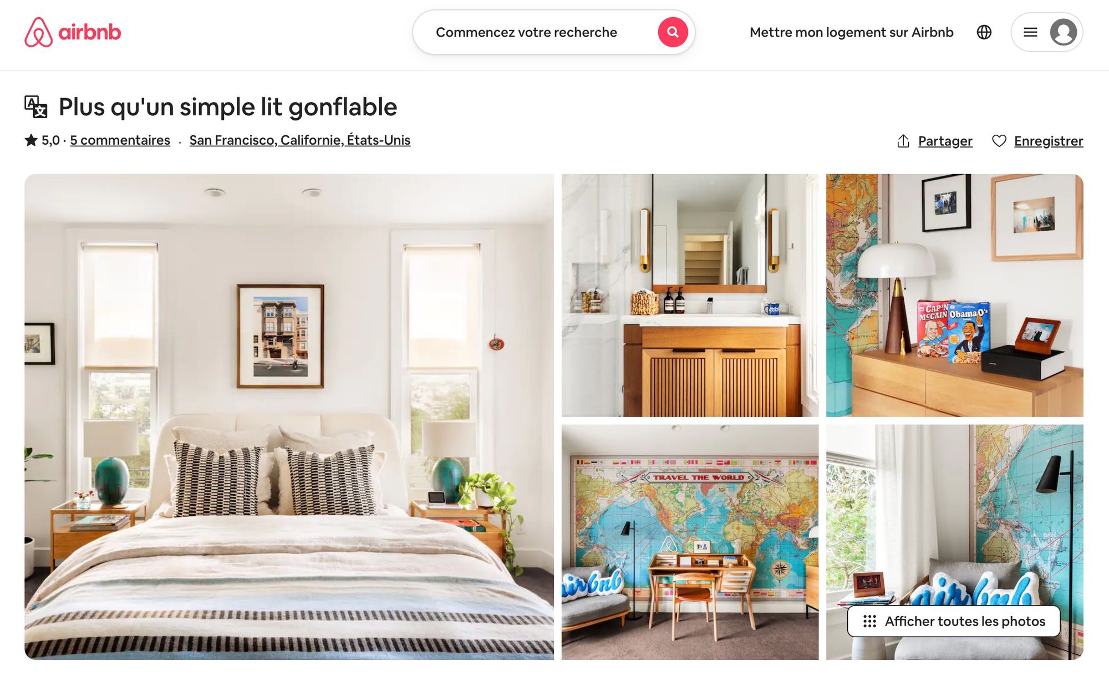
Task: Open the Travel the World map photo
Action: tap(690, 542)
